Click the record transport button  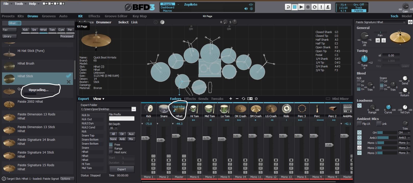click(x=308, y=7)
